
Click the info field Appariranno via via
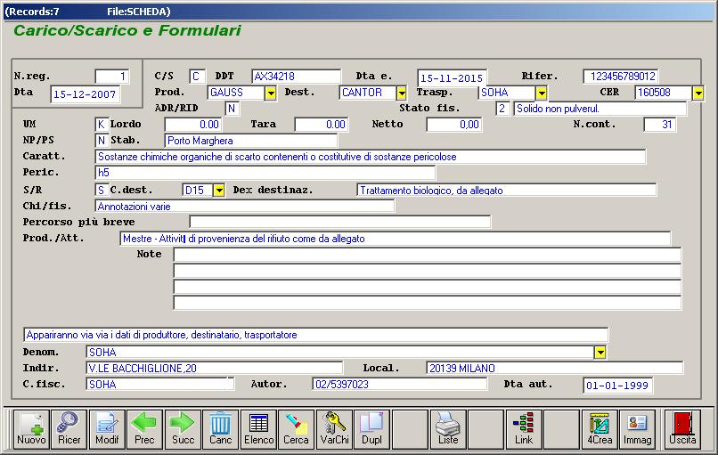(315, 335)
